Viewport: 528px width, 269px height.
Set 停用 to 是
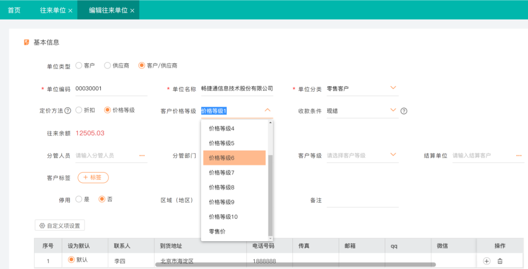[79, 199]
